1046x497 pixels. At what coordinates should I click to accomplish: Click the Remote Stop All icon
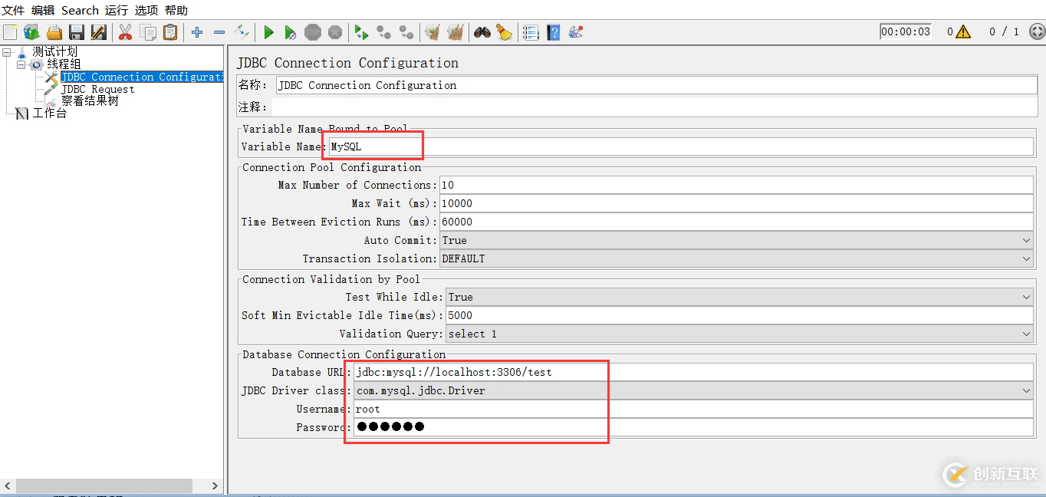pyautogui.click(x=384, y=32)
